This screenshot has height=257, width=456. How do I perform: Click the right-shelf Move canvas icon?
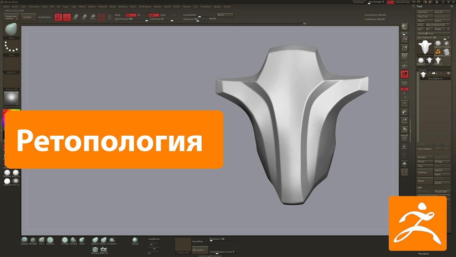click(x=404, y=112)
